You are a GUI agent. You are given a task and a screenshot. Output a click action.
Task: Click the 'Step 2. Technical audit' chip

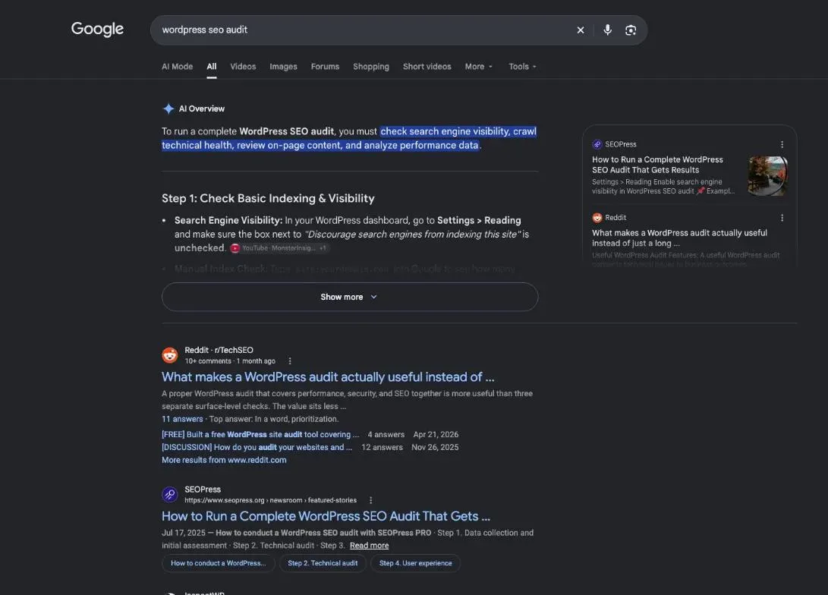[323, 563]
